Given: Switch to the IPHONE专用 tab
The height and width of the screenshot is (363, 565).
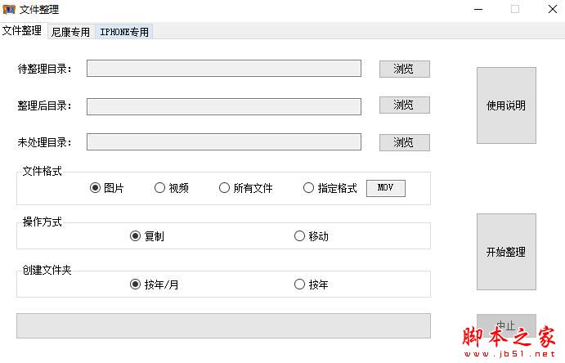Looking at the screenshot, I should [124, 32].
